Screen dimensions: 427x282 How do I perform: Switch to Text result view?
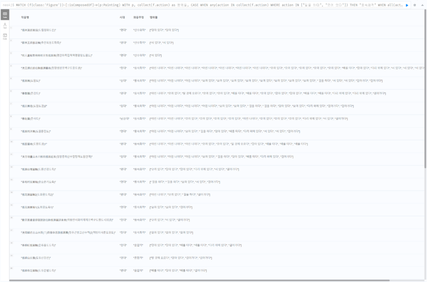pyautogui.click(x=5, y=26)
